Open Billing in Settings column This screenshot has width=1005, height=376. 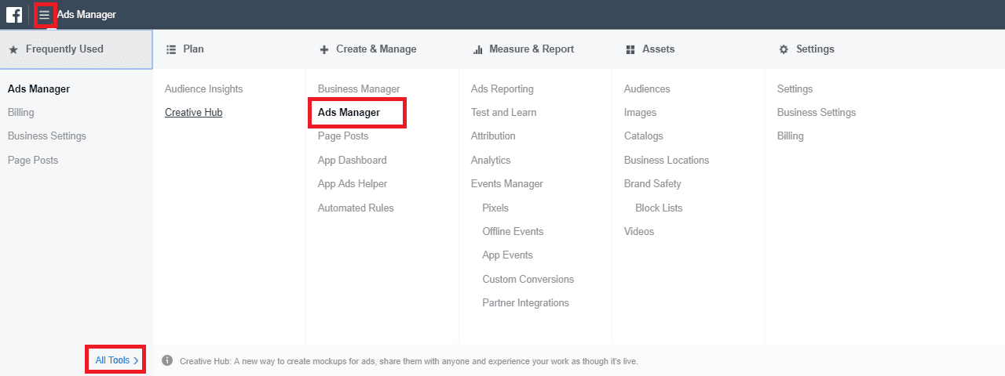(x=791, y=136)
